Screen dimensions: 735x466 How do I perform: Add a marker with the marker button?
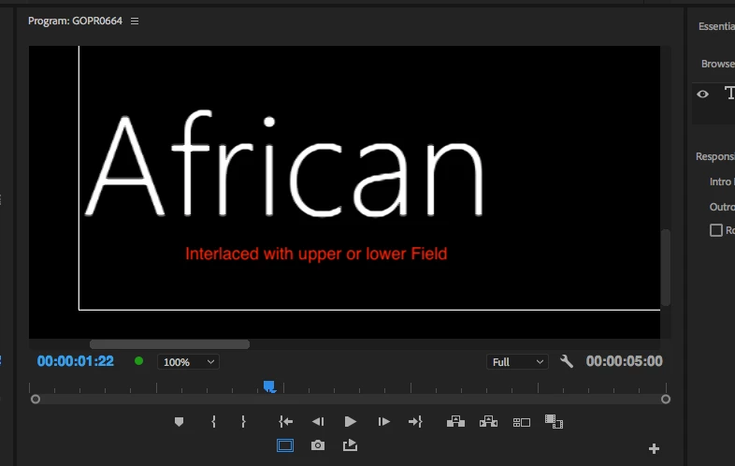(x=179, y=422)
